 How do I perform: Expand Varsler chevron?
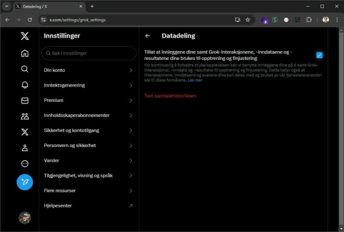click(131, 161)
